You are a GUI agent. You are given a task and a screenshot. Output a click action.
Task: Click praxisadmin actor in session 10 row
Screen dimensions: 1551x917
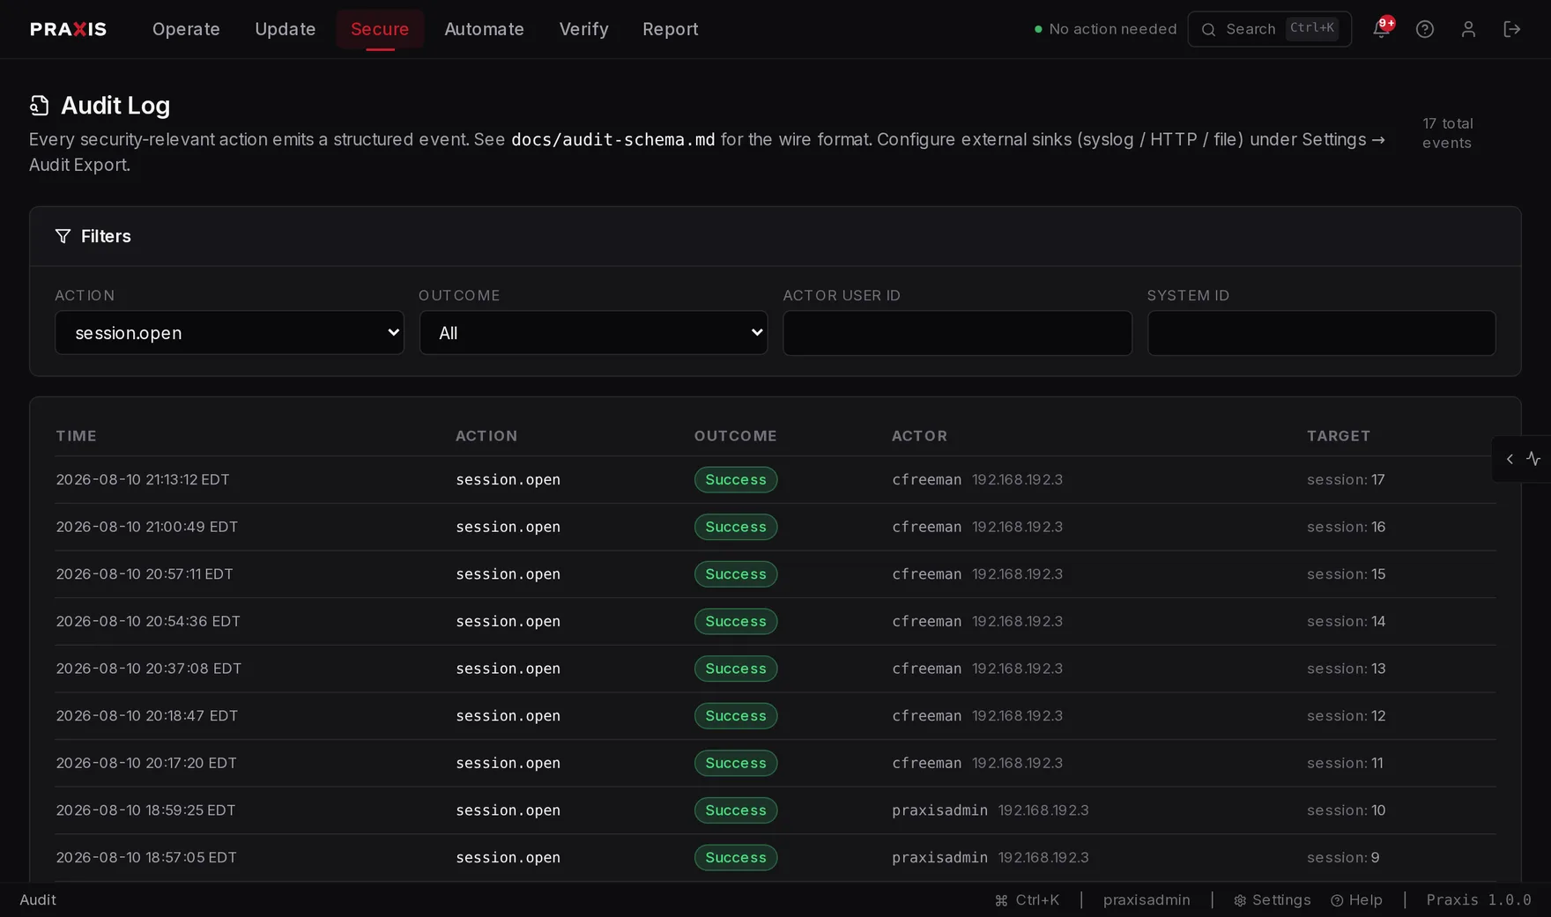[939, 810]
